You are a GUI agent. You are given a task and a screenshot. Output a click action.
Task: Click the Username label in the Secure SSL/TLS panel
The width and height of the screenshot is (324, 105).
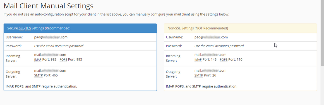[14, 37]
